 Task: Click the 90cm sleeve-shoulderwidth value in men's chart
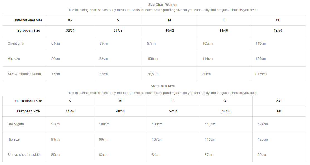262,155
